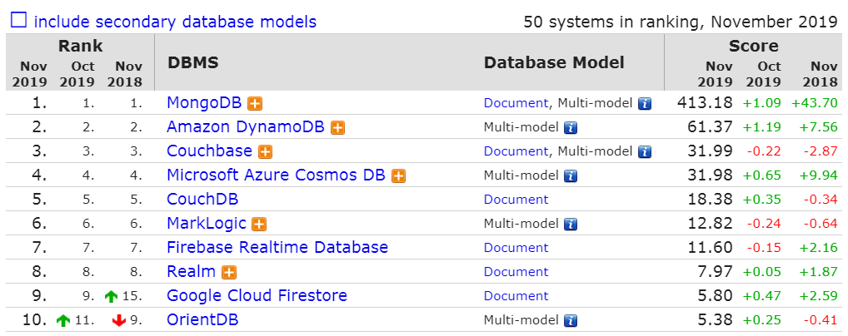This screenshot has height=336, width=848.
Task: Open the MarkLogic link
Action: pyautogui.click(x=207, y=223)
